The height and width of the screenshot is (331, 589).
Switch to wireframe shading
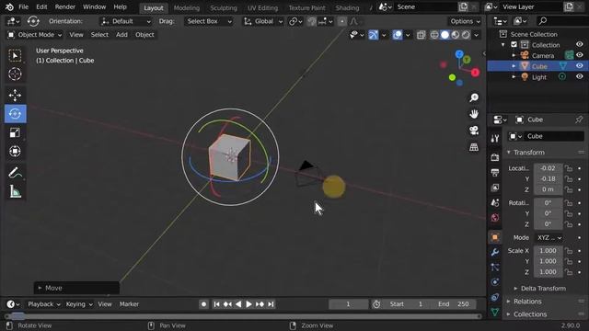(x=434, y=35)
